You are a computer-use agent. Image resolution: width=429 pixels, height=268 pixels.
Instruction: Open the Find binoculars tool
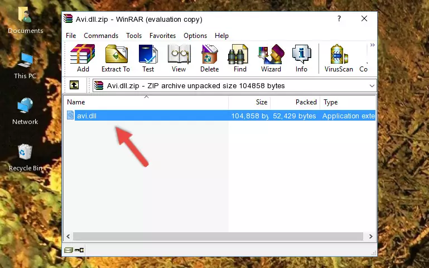pyautogui.click(x=240, y=58)
